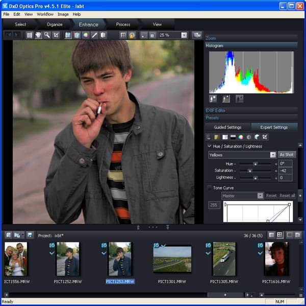Image resolution: width=306 pixels, height=306 pixels.
Task: Enable the Tone Curve checkbox
Action: point(210,187)
